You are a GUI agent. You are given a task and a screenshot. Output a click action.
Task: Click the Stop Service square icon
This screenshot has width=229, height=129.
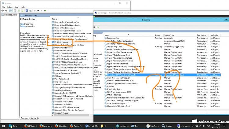point(38,11)
